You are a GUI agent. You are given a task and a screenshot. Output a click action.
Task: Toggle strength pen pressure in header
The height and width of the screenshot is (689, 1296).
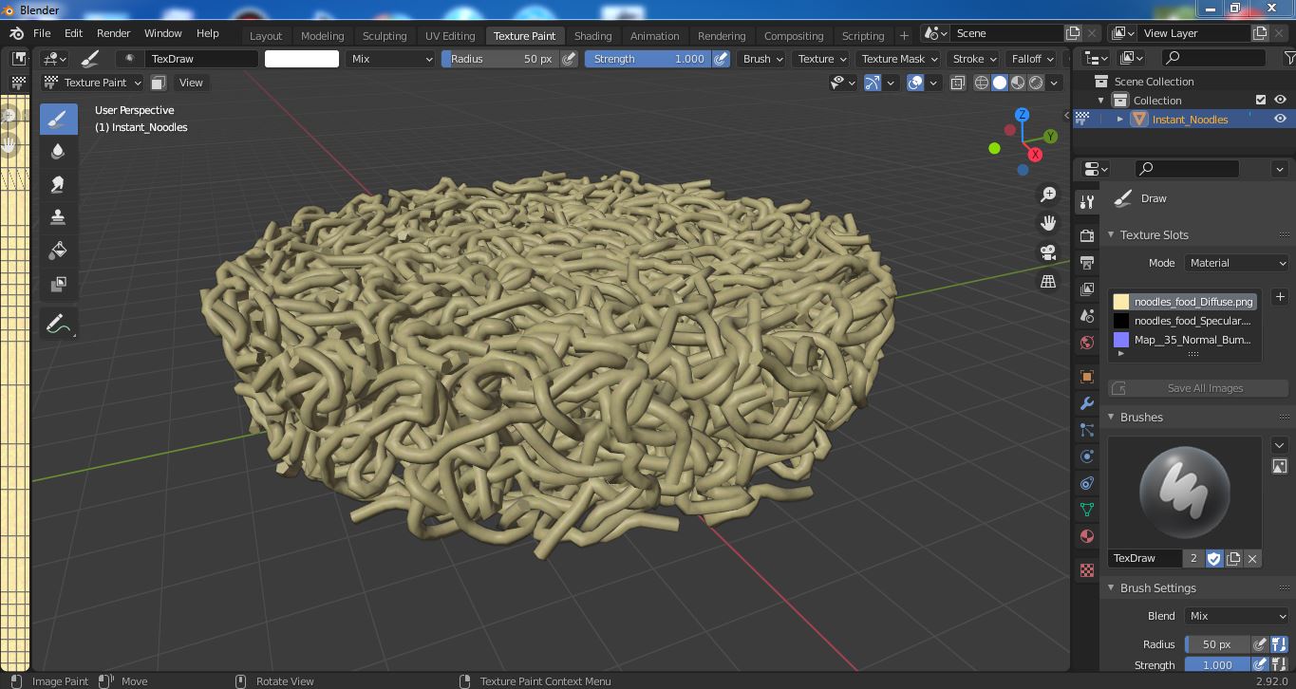[x=721, y=59]
